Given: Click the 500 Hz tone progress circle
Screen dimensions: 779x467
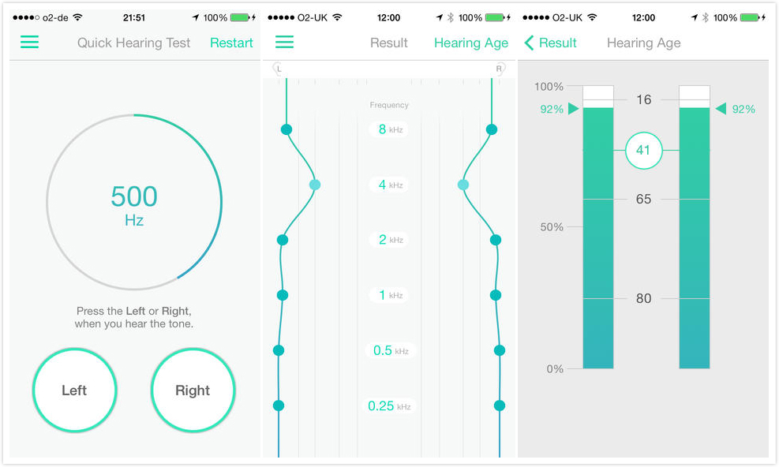Looking at the screenshot, I should click(134, 203).
